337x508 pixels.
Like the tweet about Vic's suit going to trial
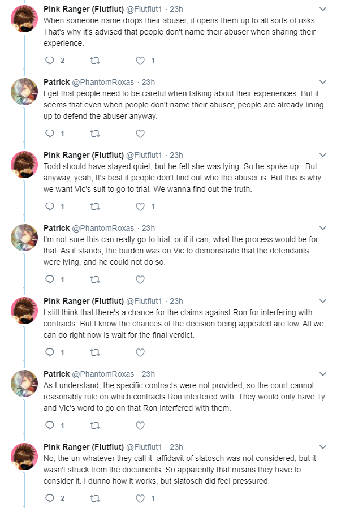coord(140,206)
